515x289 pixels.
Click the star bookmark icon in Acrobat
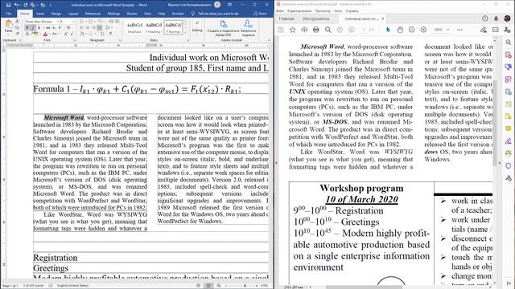pos(292,30)
